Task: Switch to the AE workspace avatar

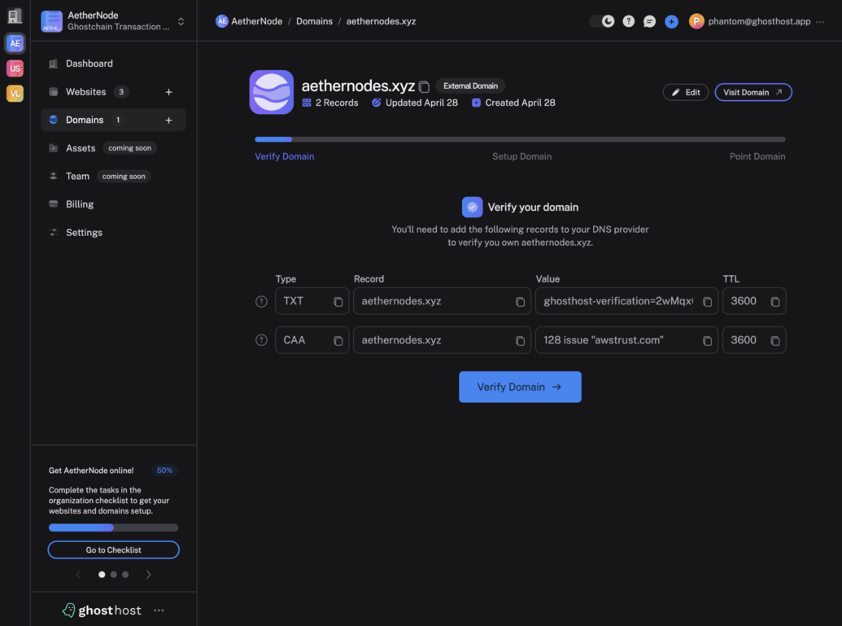Action: coord(15,43)
